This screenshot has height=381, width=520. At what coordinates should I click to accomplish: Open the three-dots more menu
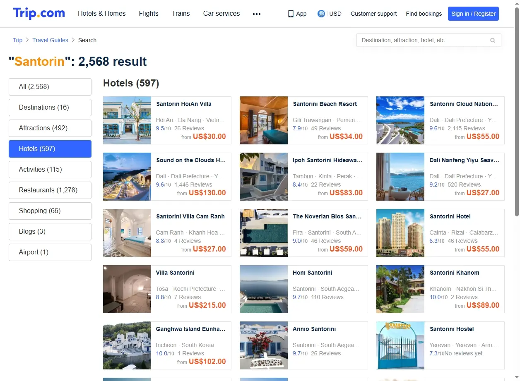(257, 14)
